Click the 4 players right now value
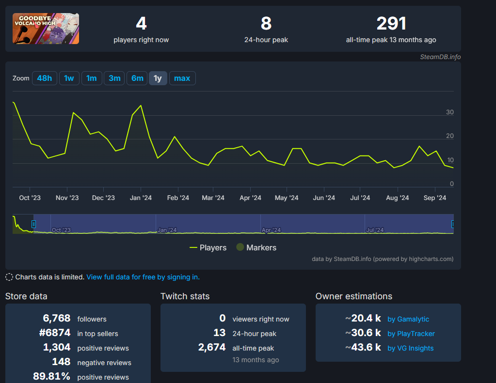 141,23
